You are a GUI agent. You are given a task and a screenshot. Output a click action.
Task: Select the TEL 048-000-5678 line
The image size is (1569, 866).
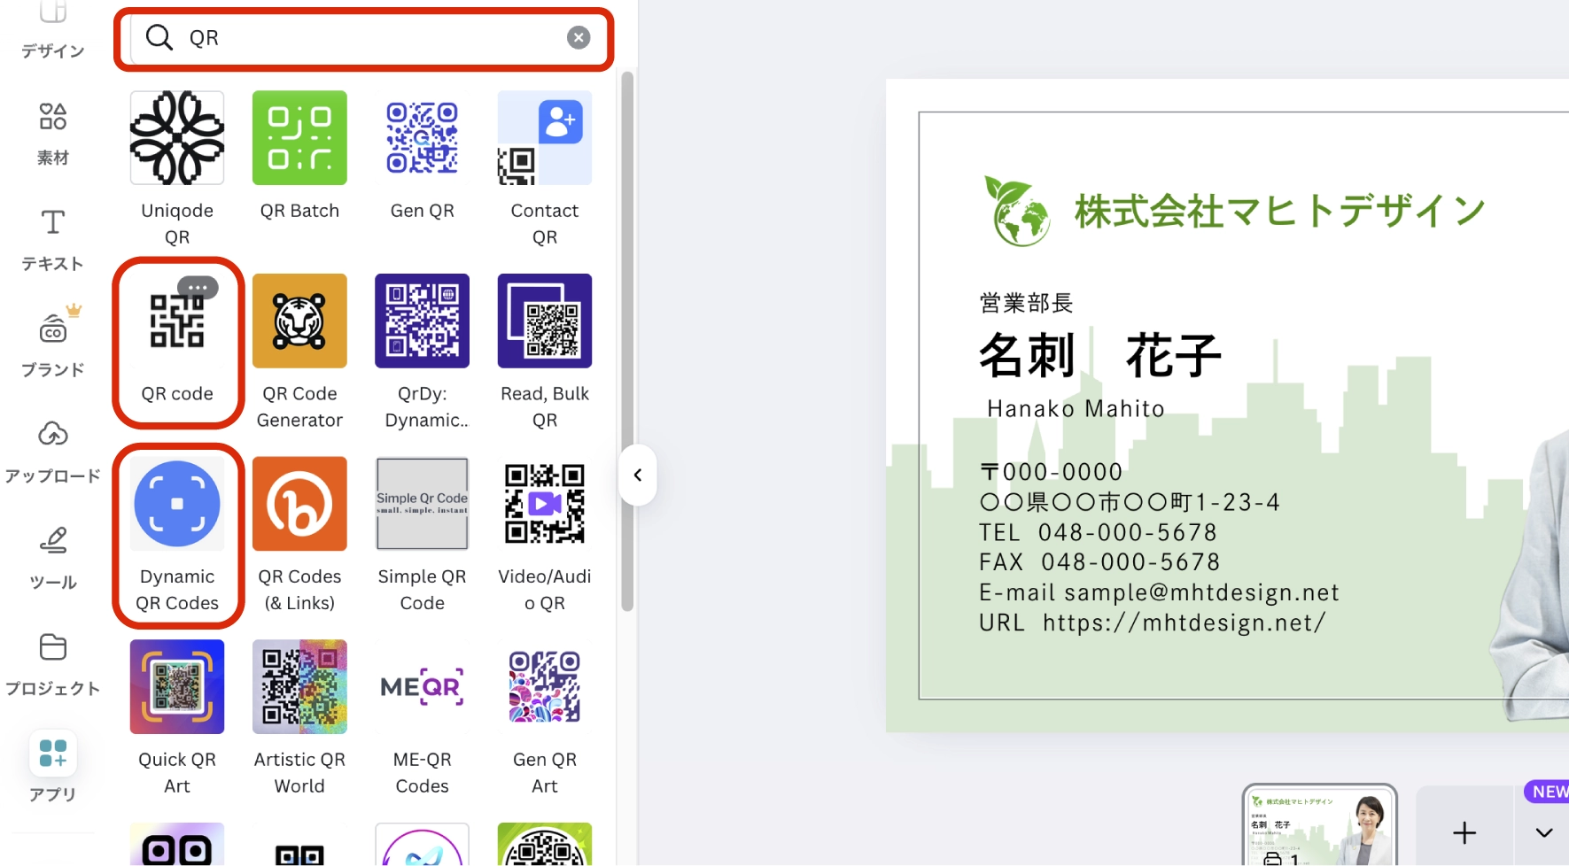click(1098, 532)
